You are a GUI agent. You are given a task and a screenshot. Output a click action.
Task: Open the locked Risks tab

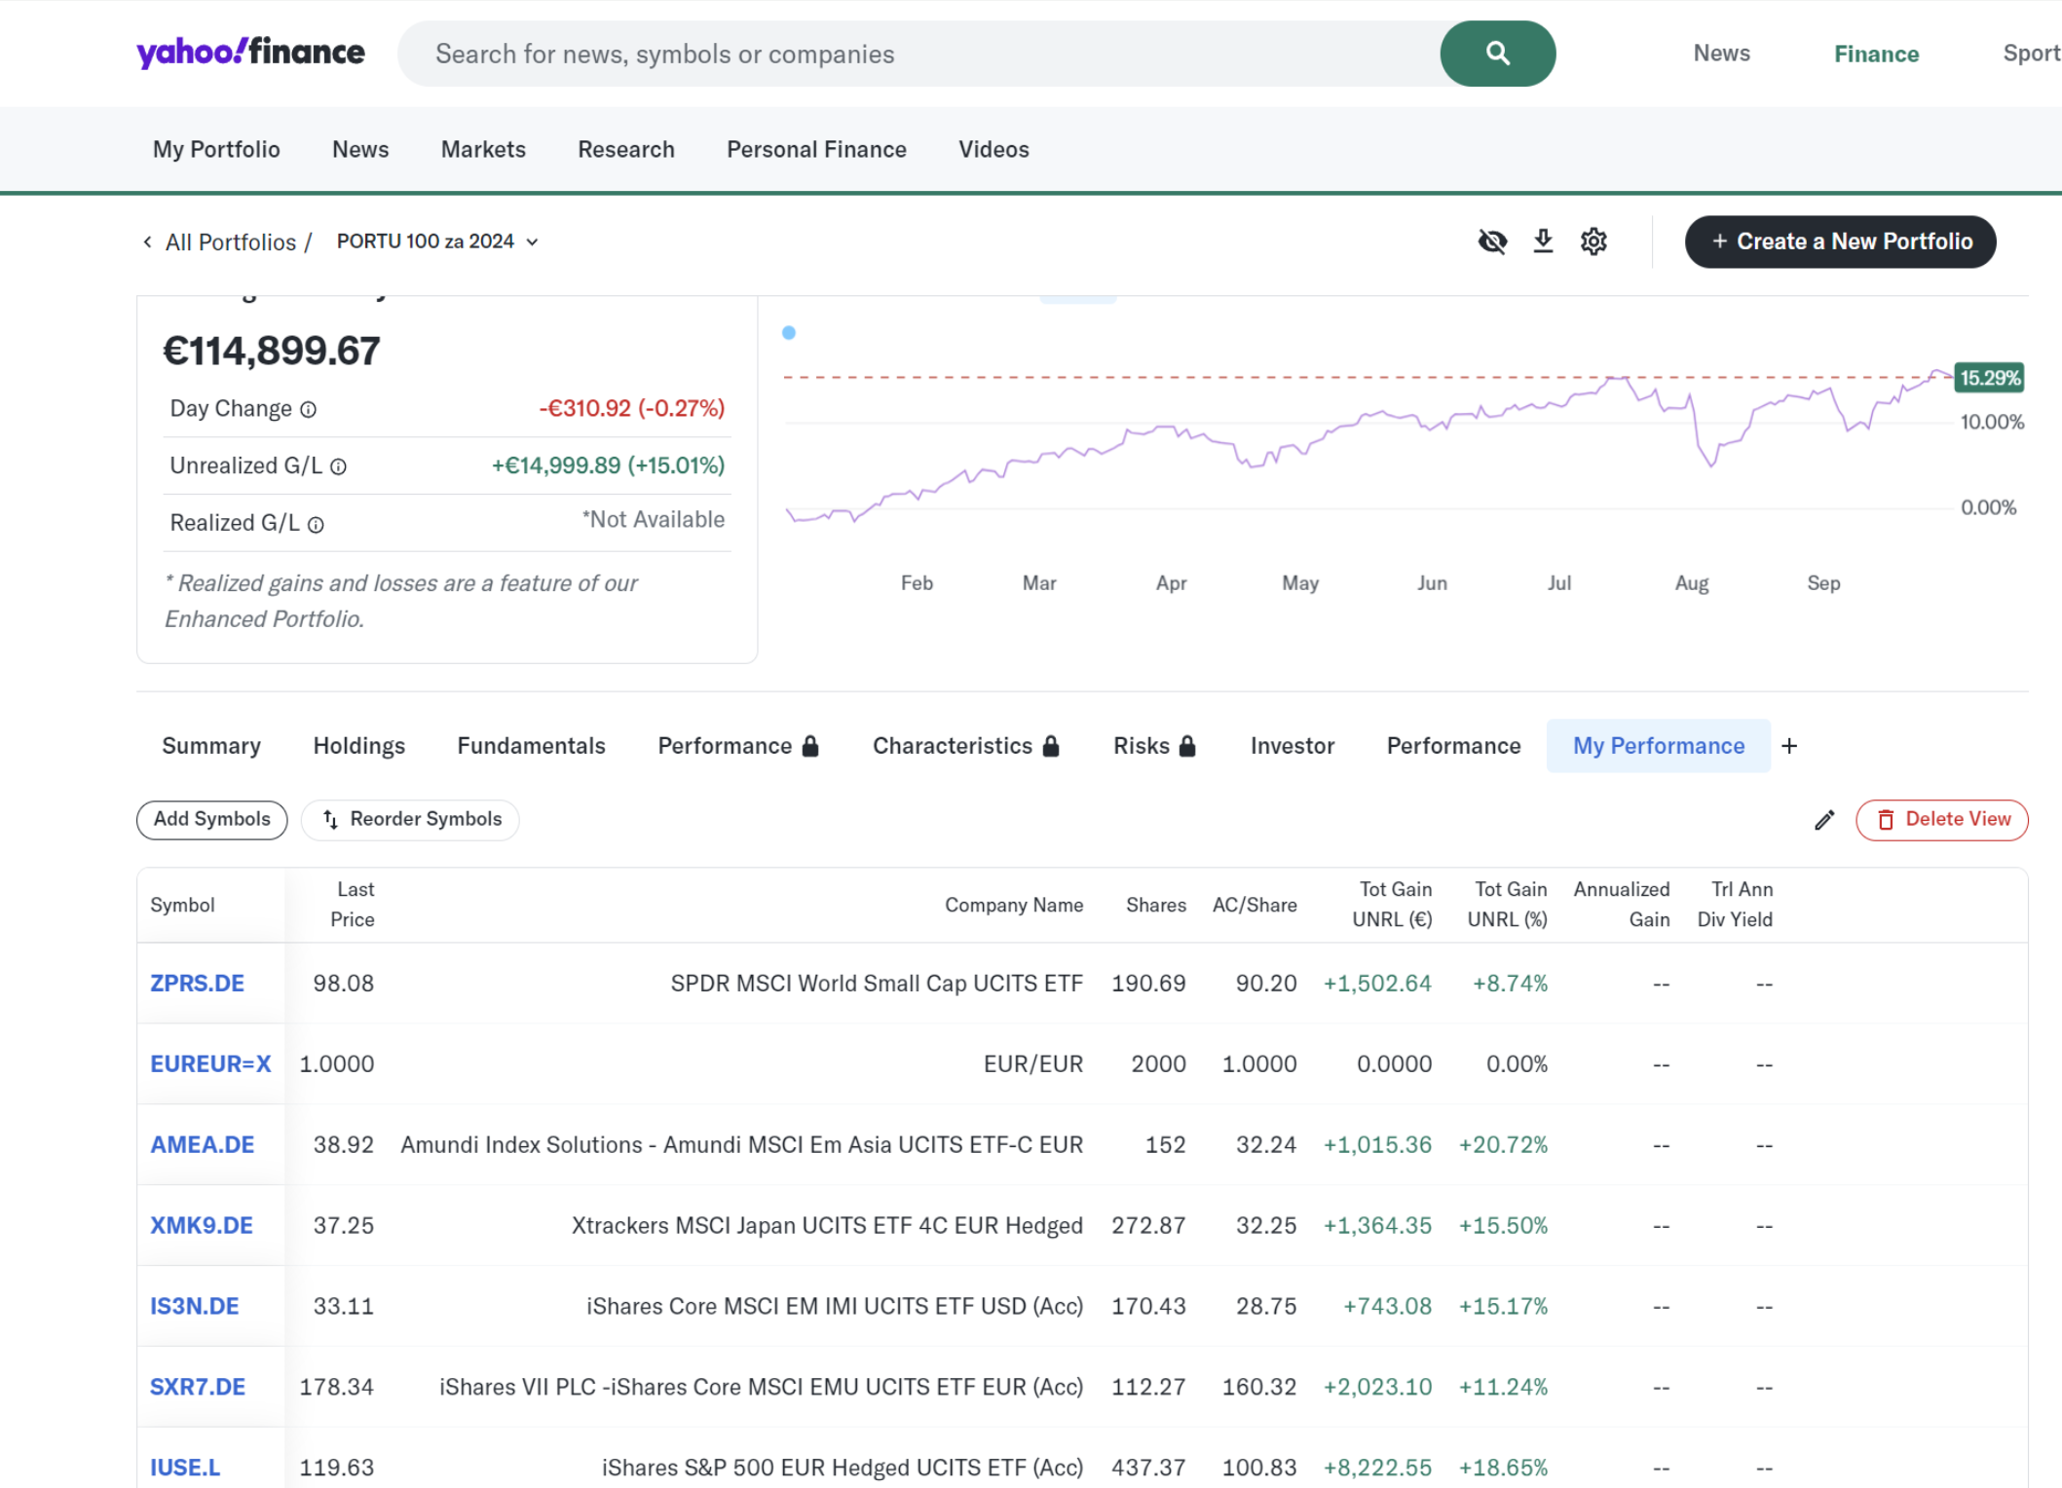pos(1153,746)
